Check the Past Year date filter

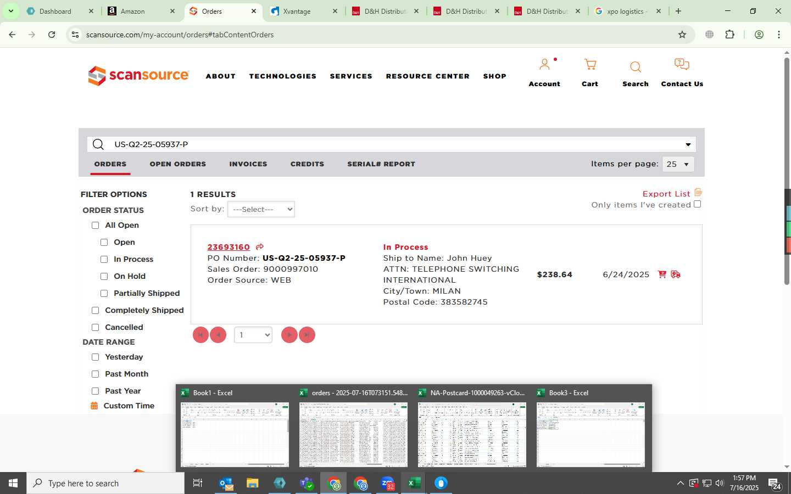95,391
